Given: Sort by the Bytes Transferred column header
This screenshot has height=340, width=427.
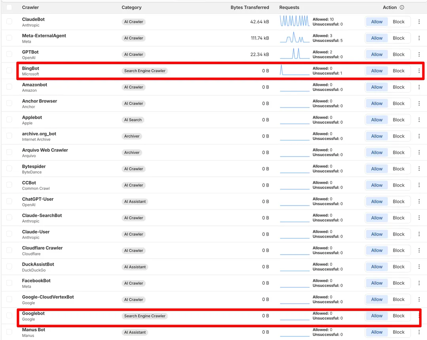Looking at the screenshot, I should (250, 8).
